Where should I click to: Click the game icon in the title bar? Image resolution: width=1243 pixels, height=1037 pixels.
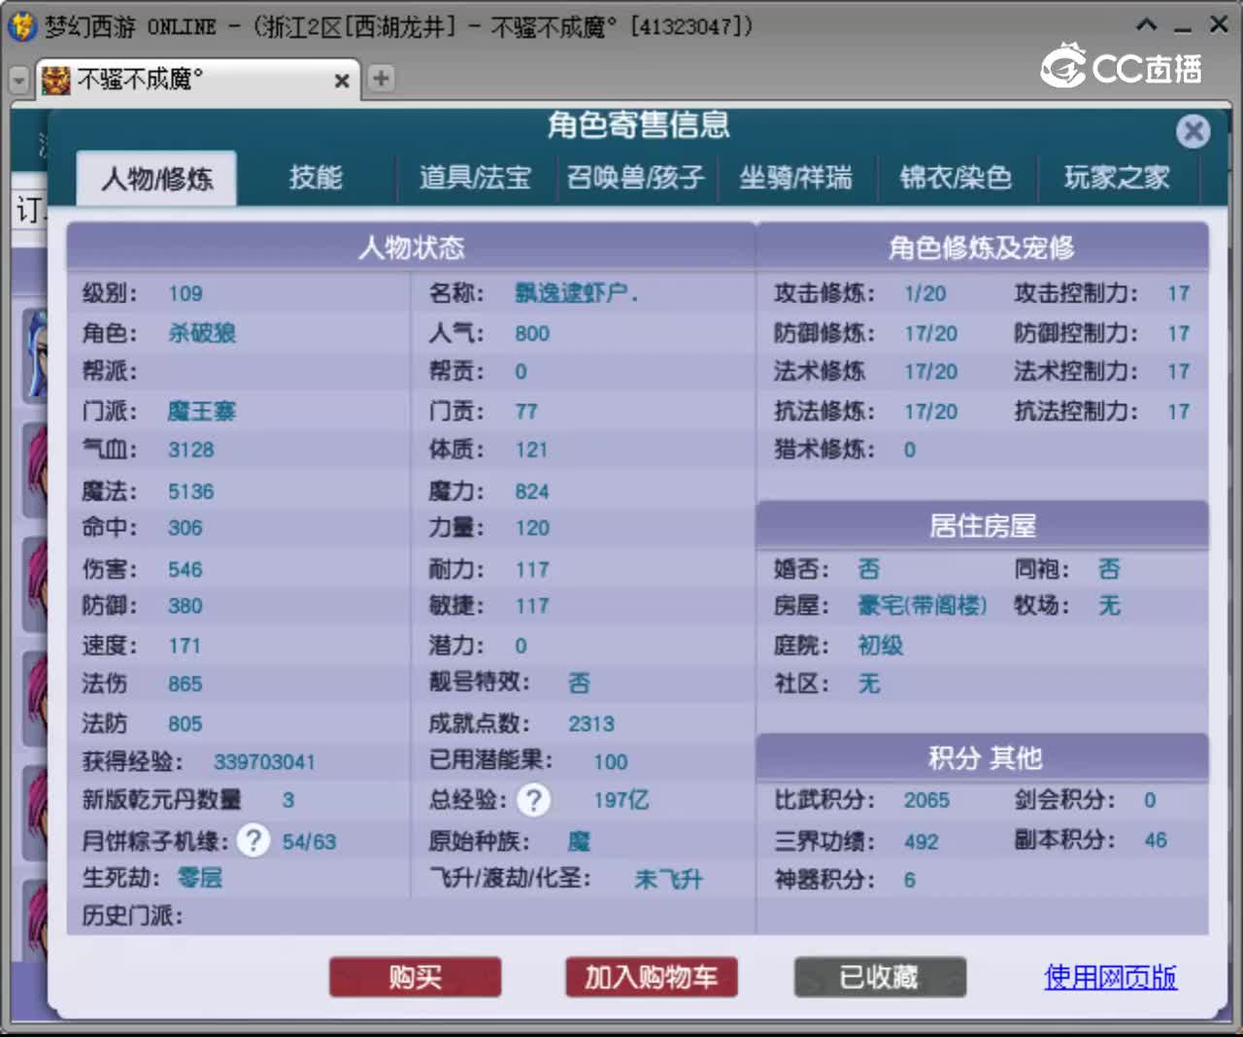21,26
